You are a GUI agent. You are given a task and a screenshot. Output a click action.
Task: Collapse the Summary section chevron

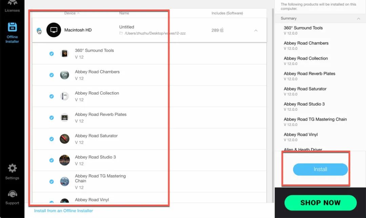pos(359,19)
